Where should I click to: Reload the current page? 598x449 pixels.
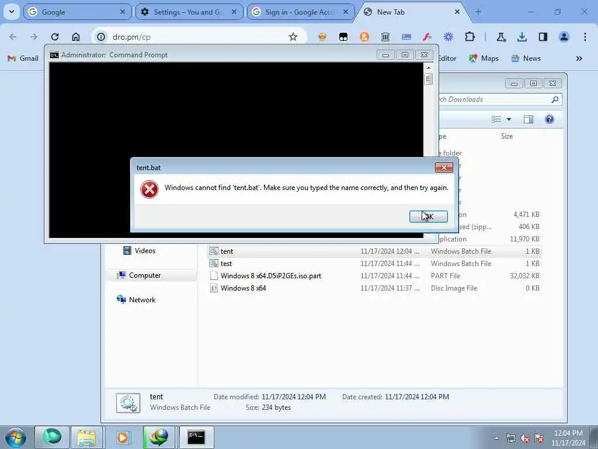55,37
